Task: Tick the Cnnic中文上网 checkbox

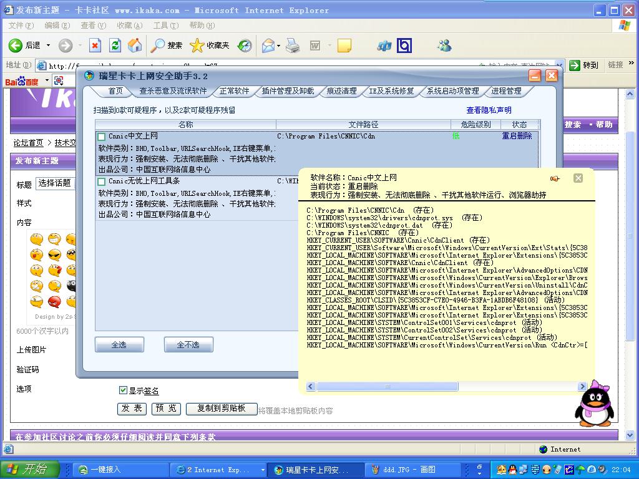Action: click(x=102, y=137)
